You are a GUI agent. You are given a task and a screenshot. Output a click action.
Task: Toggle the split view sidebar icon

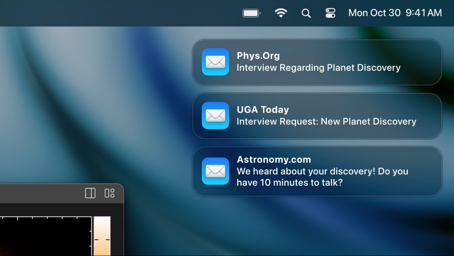tap(90, 193)
